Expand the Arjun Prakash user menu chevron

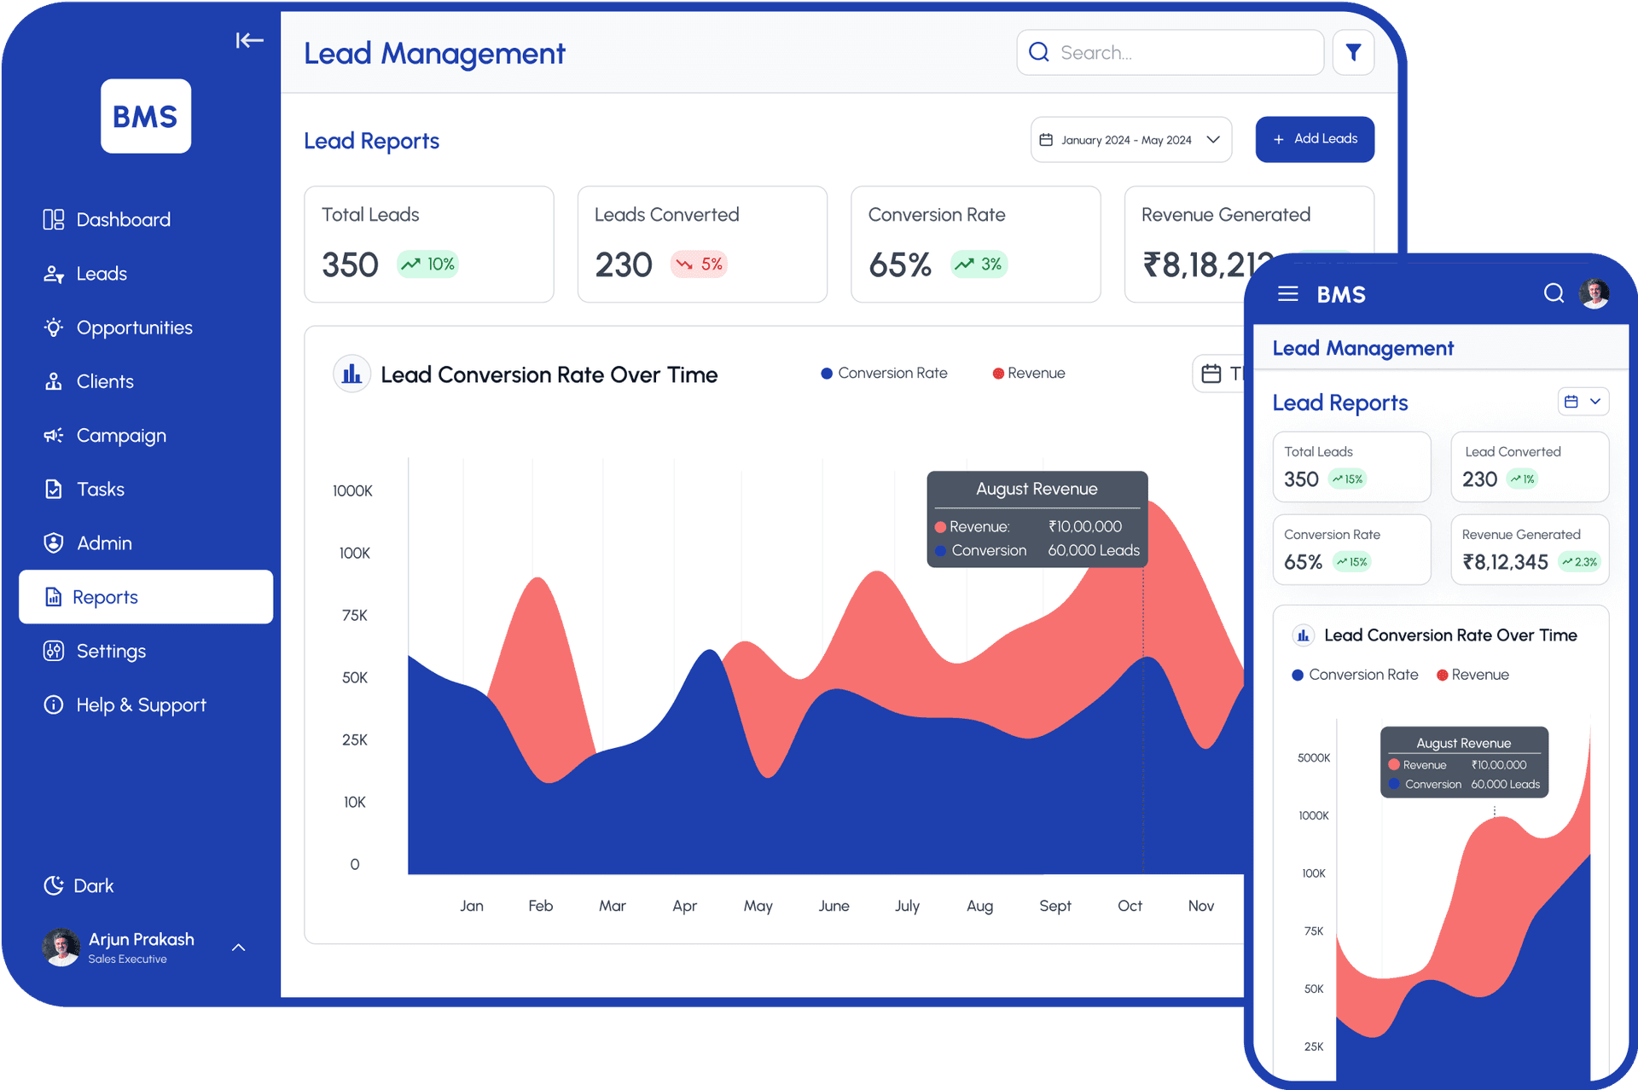[239, 948]
